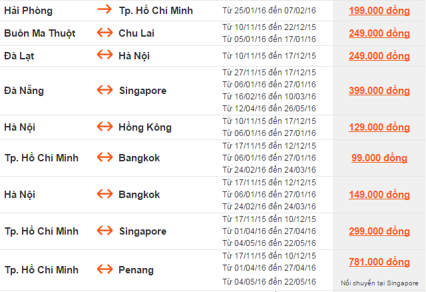This screenshot has height=292, width=426.
Task: Click the Hải Phòng origin city
Action: pos(28,11)
